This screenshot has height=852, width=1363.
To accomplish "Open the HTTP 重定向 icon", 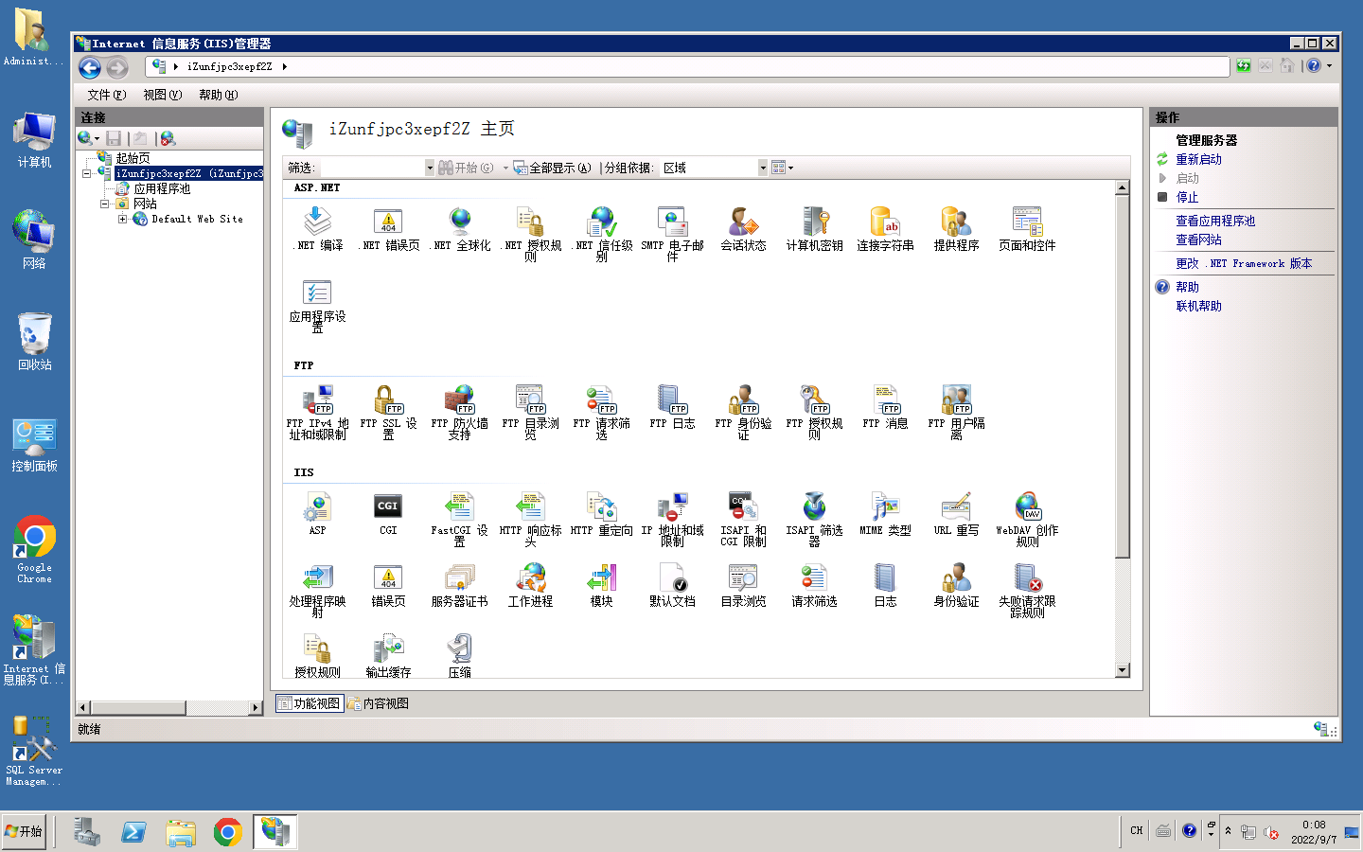I will click(x=601, y=514).
